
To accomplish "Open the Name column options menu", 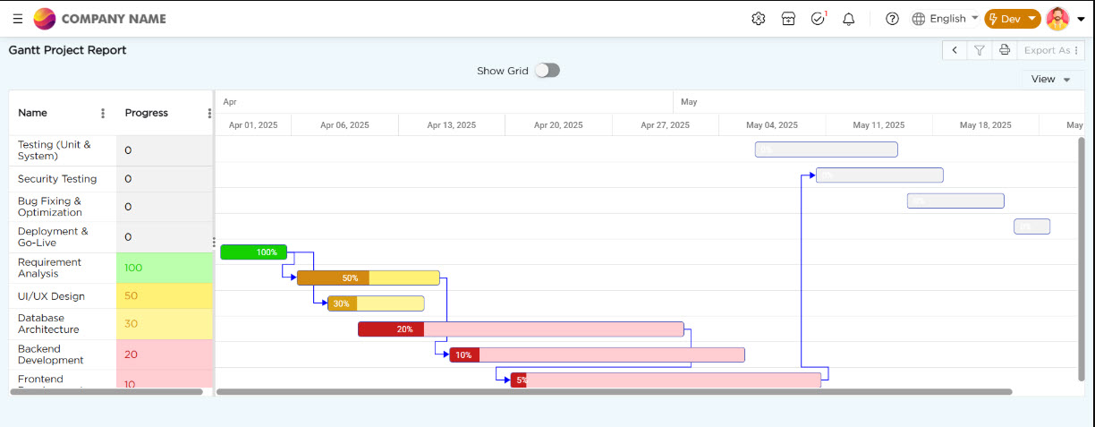I will [103, 113].
